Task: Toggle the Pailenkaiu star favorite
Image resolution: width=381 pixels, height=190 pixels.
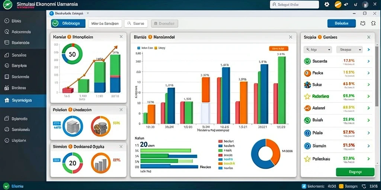Action: tap(307, 159)
